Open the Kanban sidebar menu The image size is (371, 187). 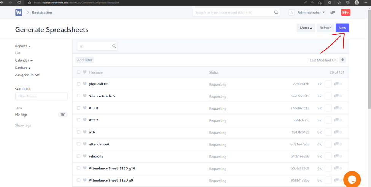(x=23, y=68)
